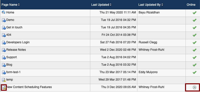Open the Get in touch page
This screenshot has height=92, width=200.
[14, 27]
